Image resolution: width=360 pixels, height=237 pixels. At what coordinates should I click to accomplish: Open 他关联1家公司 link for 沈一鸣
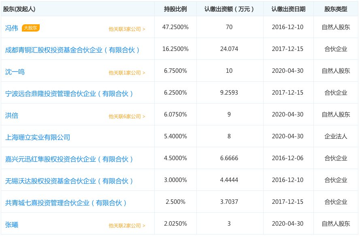point(127,73)
